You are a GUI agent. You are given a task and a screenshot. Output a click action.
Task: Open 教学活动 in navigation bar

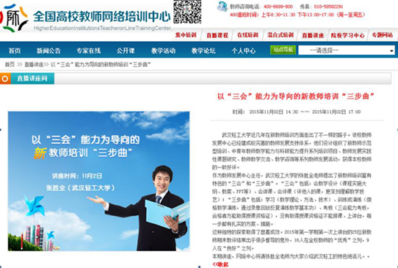[164, 51]
